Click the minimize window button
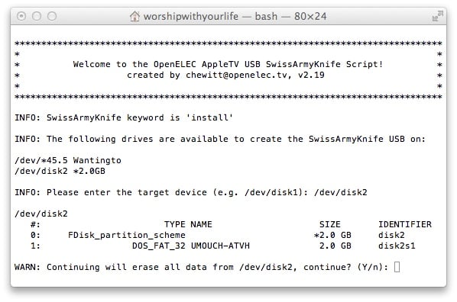This screenshot has width=457, height=302. (x=37, y=16)
